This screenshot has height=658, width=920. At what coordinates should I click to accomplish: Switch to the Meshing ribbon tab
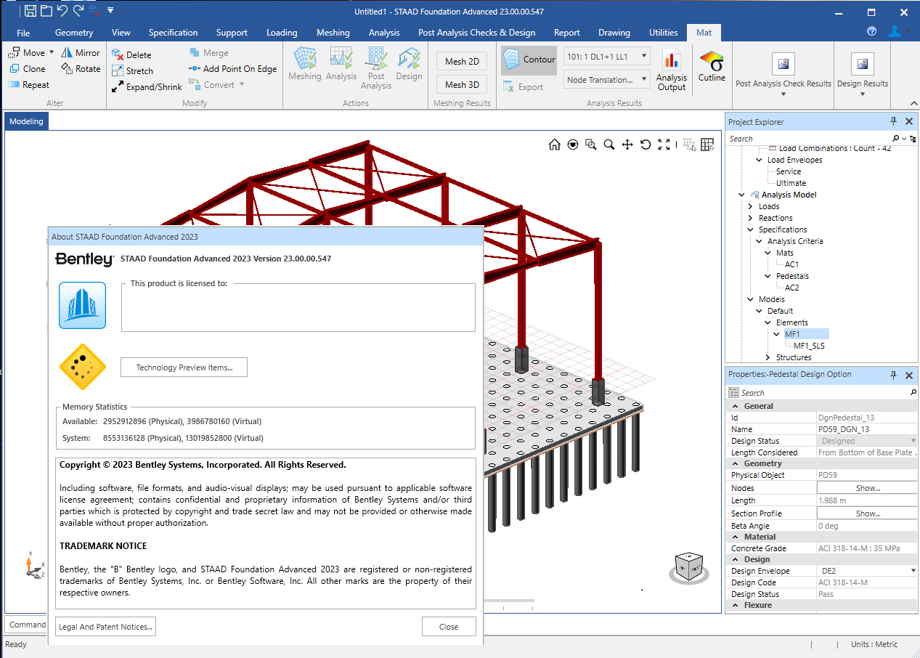tap(333, 33)
